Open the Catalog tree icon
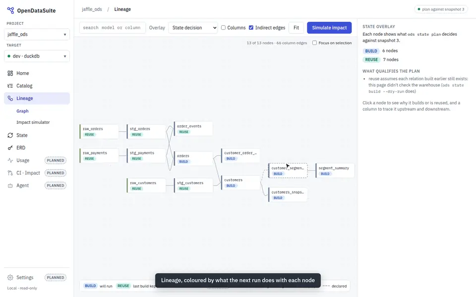Viewport: 476px width, 297px height. tap(10, 86)
